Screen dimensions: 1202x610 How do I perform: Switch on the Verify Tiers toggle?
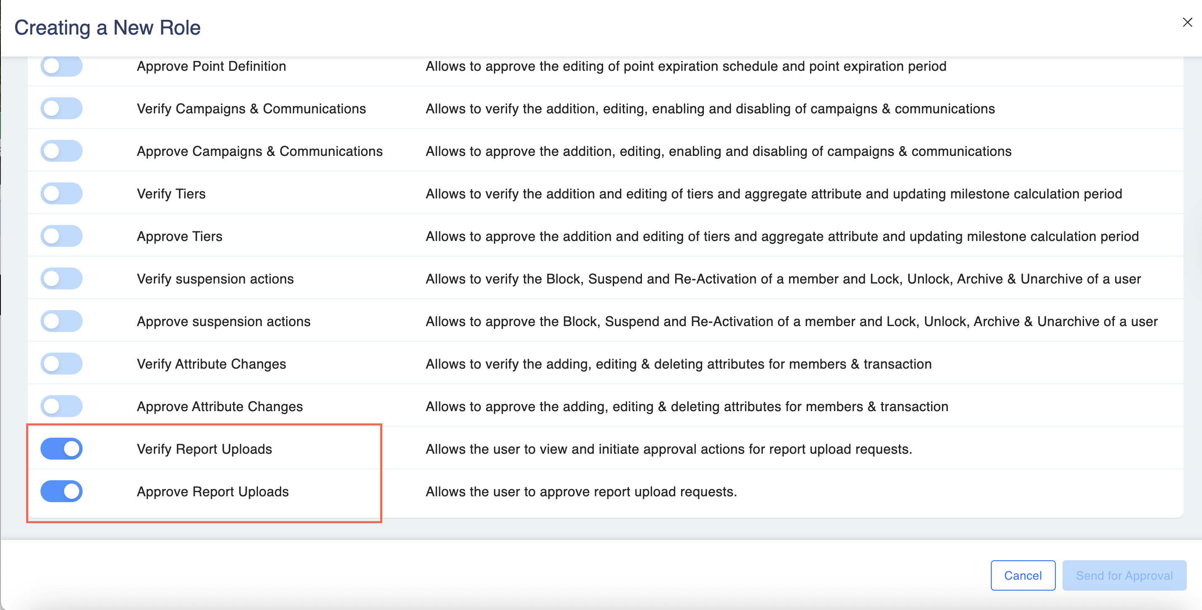pos(61,193)
